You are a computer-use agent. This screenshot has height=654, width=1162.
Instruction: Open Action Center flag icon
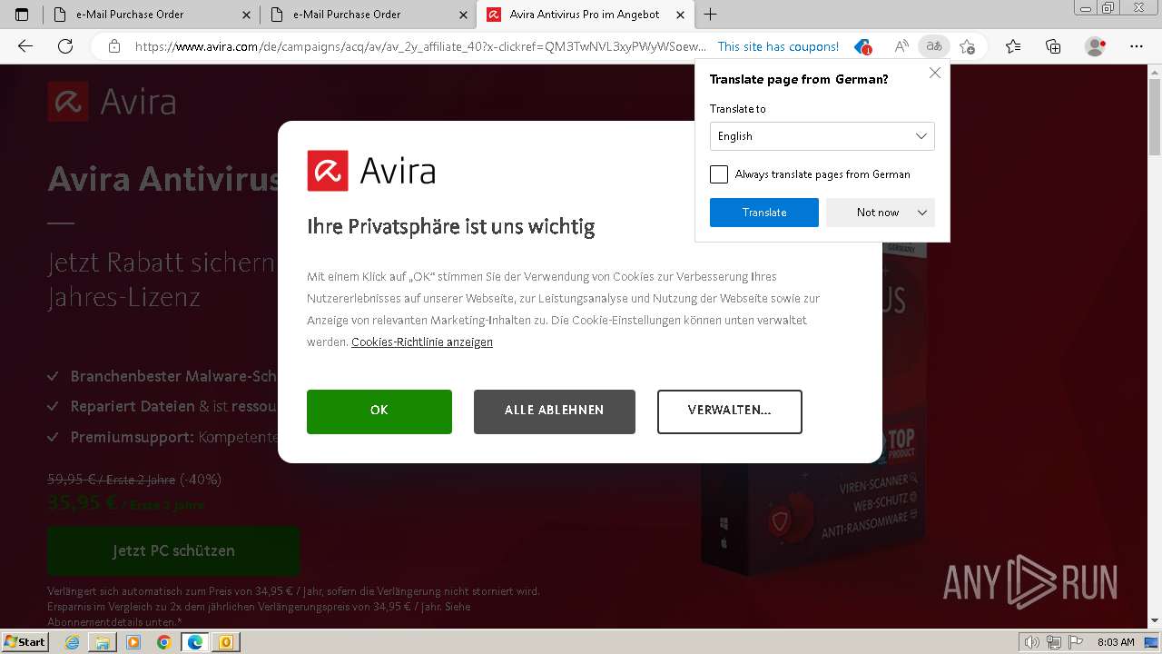[1076, 642]
